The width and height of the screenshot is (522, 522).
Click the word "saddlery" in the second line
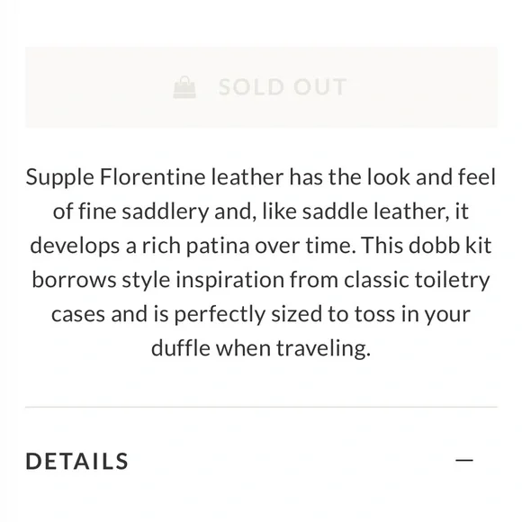click(165, 212)
